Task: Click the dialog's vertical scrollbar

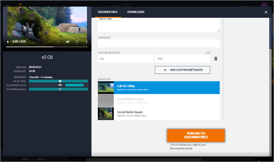Action: 271,33
